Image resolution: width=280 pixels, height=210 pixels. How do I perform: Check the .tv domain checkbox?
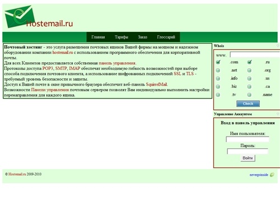(218, 95)
